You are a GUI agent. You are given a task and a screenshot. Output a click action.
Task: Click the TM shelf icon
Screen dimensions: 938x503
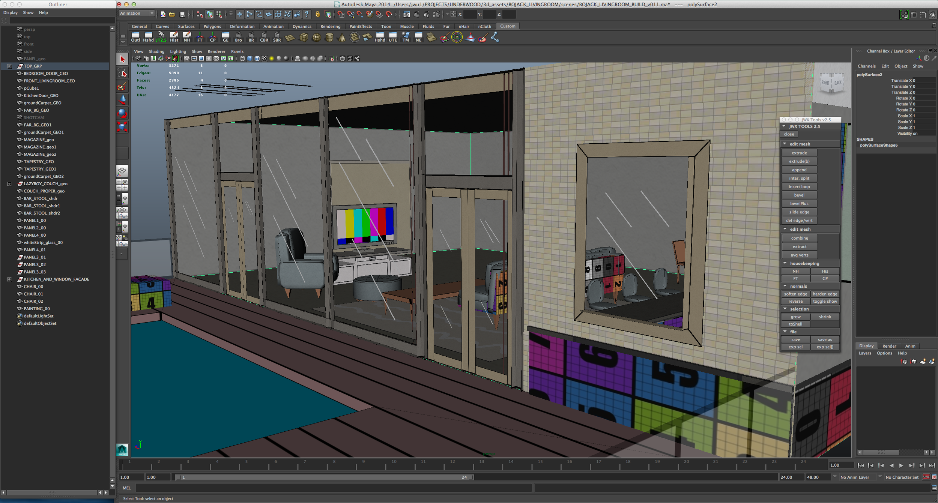pyautogui.click(x=406, y=37)
